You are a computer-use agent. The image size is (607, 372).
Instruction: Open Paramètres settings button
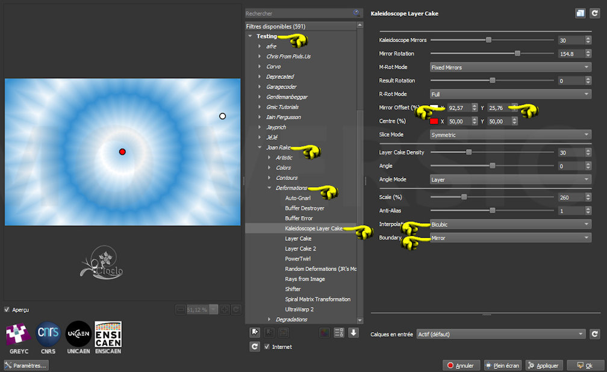pos(26,365)
